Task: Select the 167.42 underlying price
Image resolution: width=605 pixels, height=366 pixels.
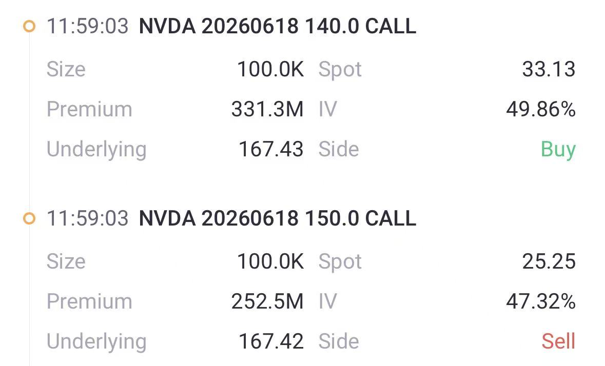Action: pos(271,341)
